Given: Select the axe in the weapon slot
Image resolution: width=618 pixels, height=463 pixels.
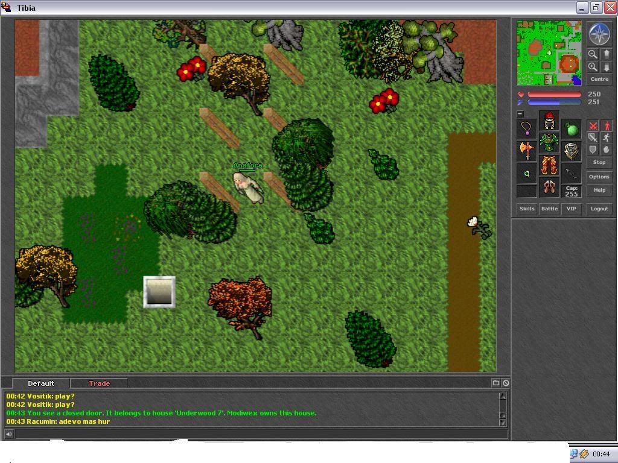Looking at the screenshot, I should [x=526, y=151].
